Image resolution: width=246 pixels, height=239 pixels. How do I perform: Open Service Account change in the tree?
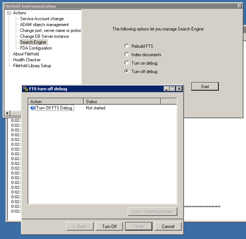42,19
